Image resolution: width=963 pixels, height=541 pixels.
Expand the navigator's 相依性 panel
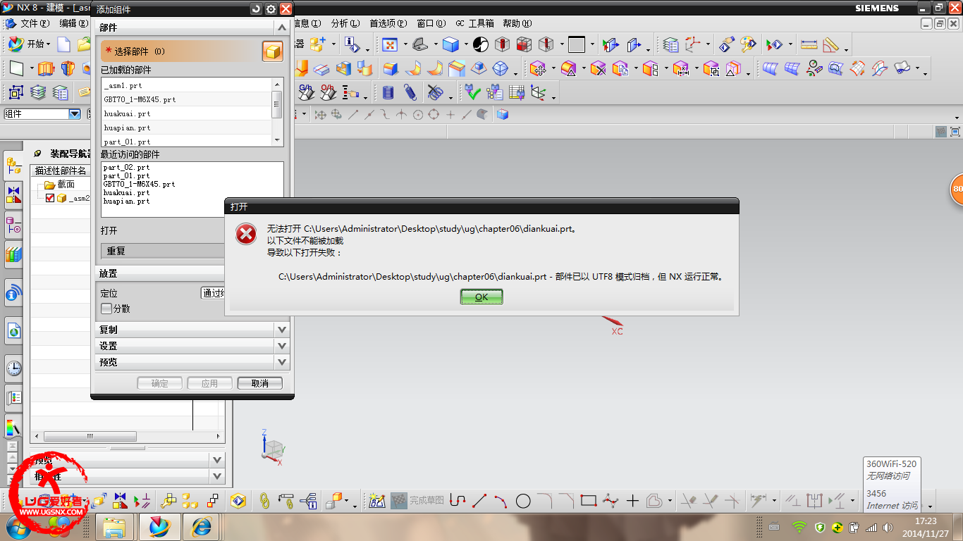pos(217,476)
